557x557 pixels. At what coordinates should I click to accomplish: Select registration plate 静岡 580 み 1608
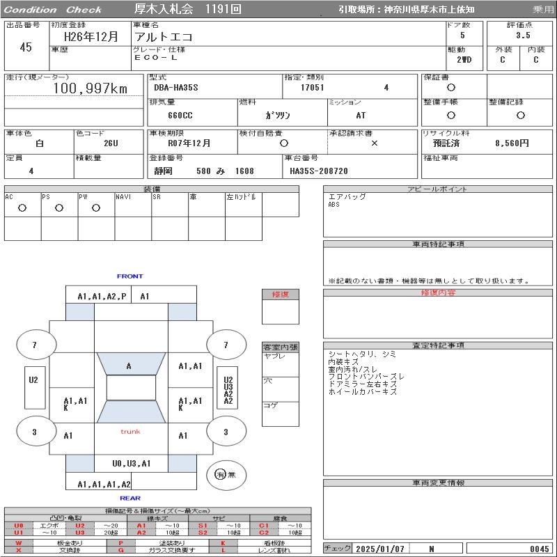click(x=204, y=171)
